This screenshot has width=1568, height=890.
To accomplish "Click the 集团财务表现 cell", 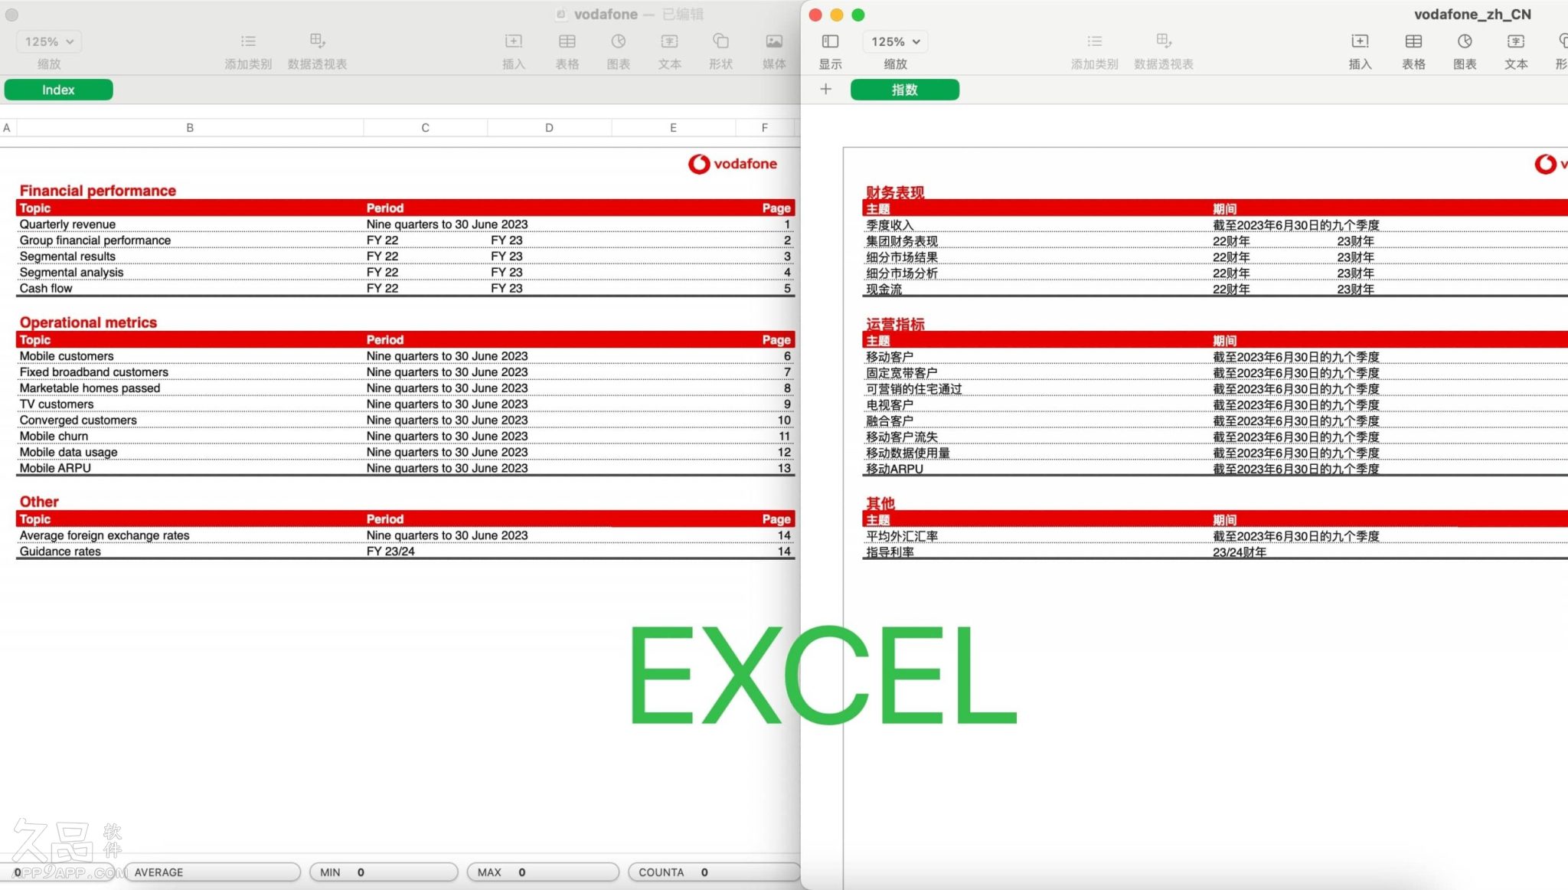I will coord(901,241).
